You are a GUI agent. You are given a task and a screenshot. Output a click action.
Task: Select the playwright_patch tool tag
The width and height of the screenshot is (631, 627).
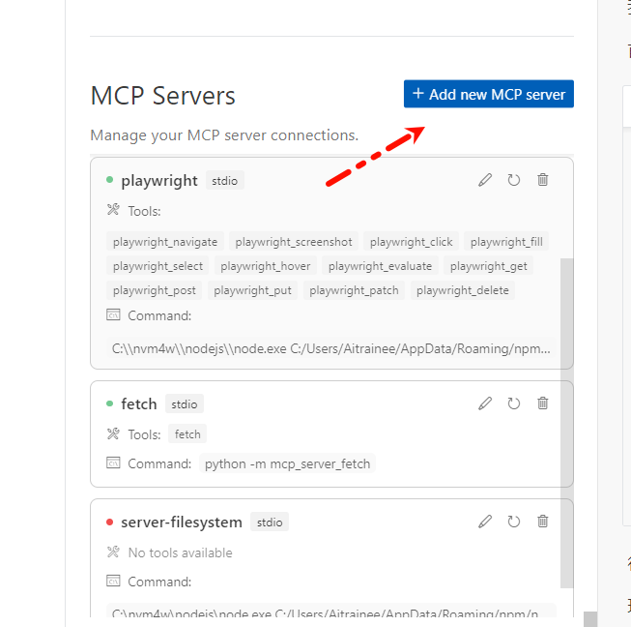(354, 290)
